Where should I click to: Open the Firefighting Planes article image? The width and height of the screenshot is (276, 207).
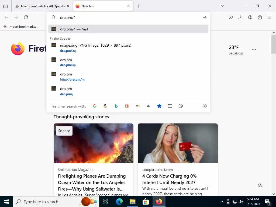coord(94,143)
